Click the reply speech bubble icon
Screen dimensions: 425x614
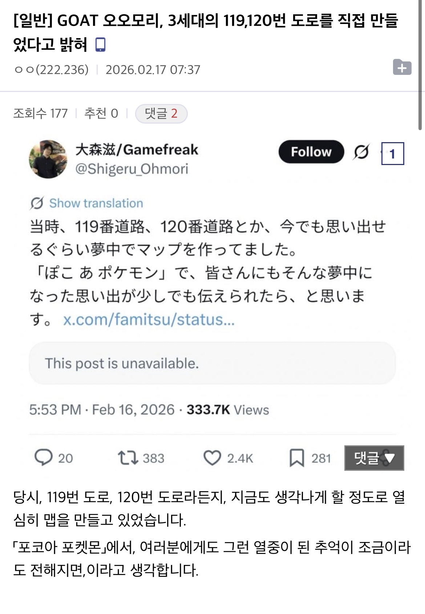pyautogui.click(x=43, y=457)
